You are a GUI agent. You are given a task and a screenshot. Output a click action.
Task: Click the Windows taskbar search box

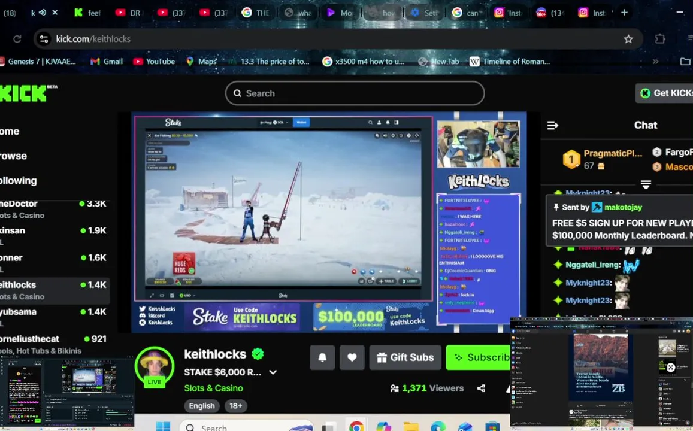(x=247, y=426)
